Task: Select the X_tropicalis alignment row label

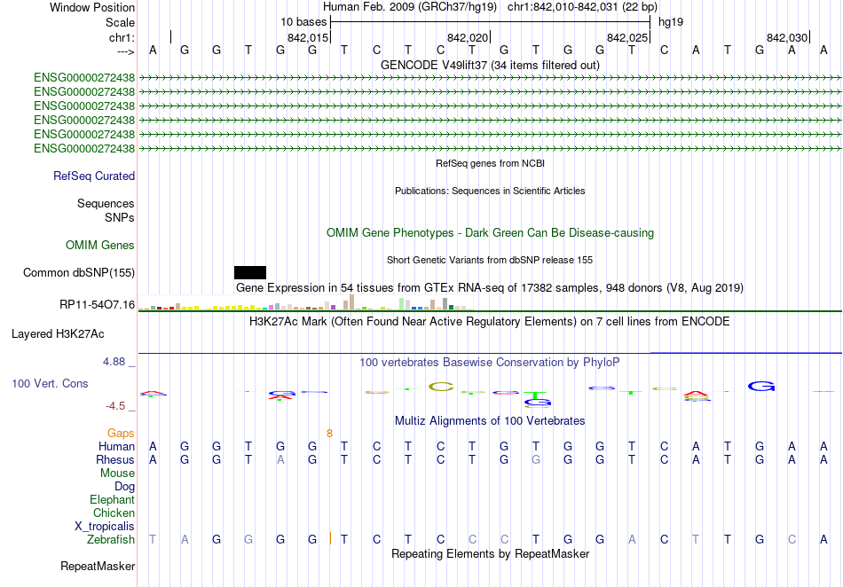Action: (105, 527)
